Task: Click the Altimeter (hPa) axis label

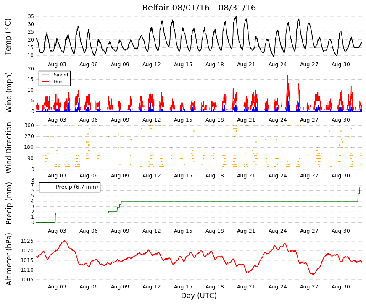Action: (8, 259)
